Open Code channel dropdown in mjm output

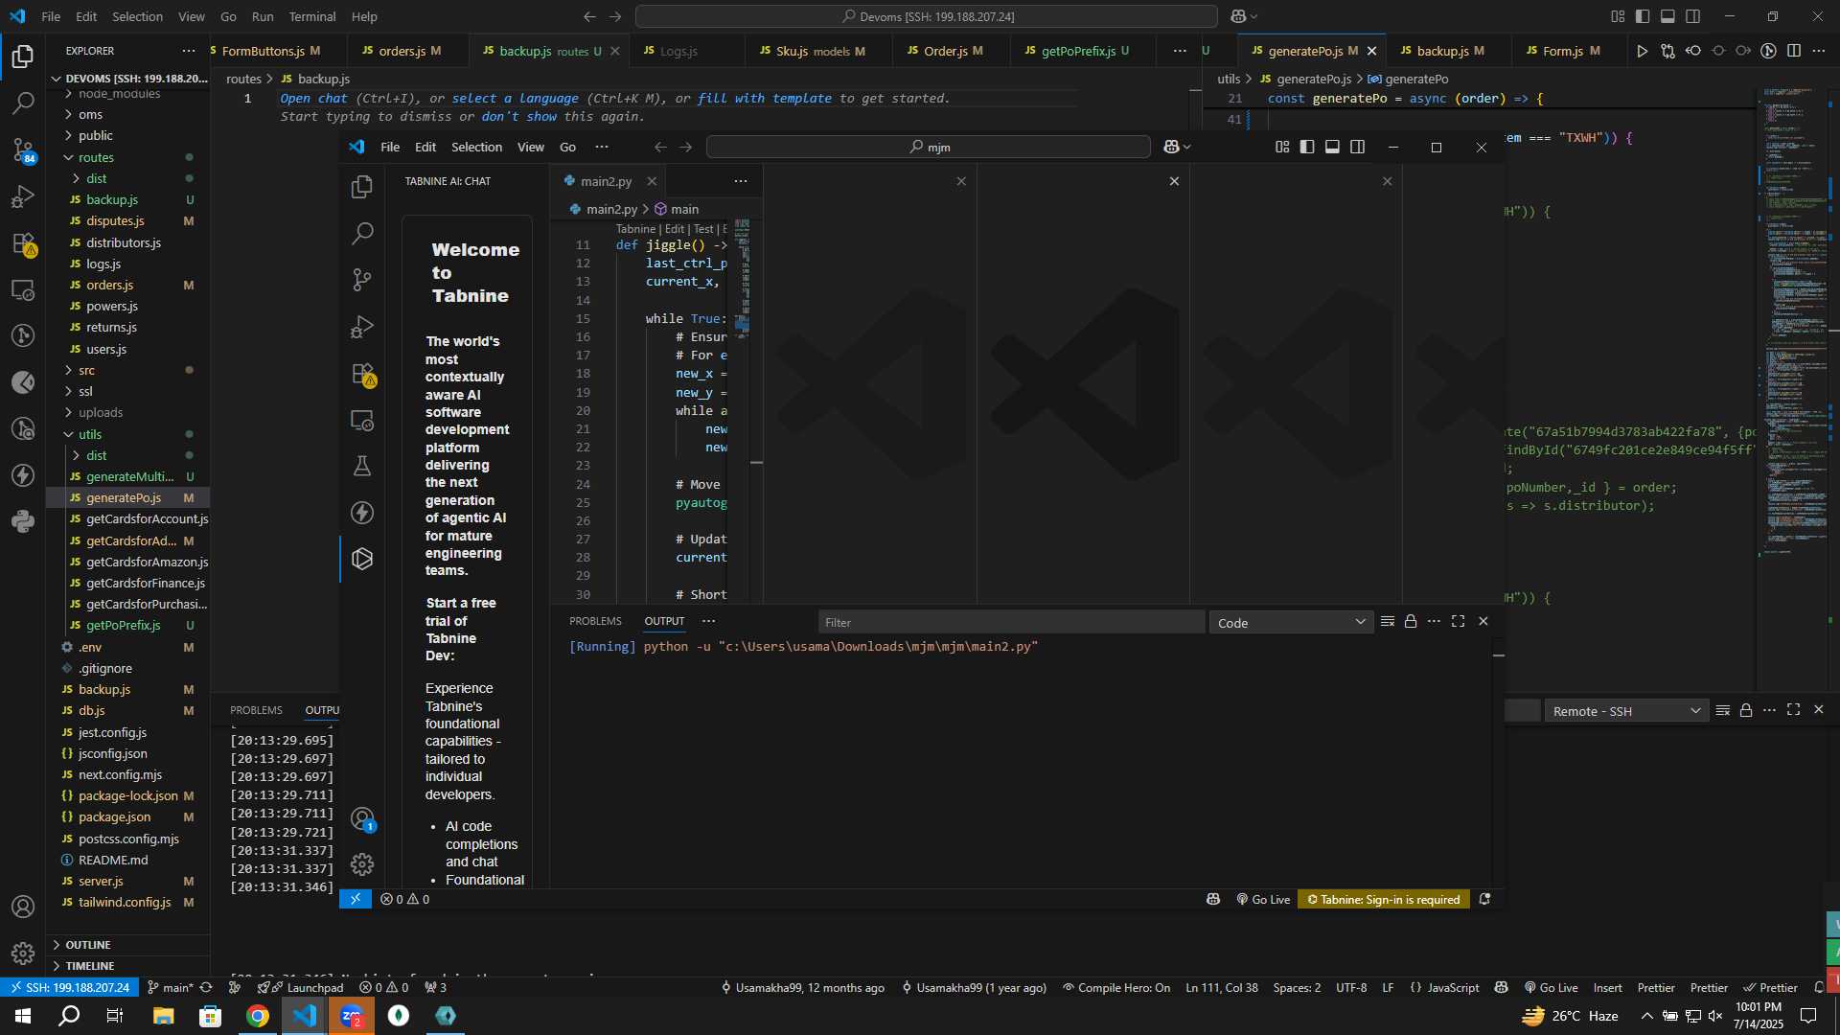1291,623
